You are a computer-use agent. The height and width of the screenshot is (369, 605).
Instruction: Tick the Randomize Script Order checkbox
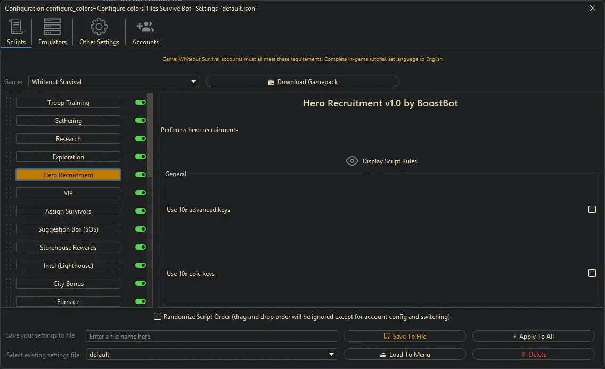point(158,316)
